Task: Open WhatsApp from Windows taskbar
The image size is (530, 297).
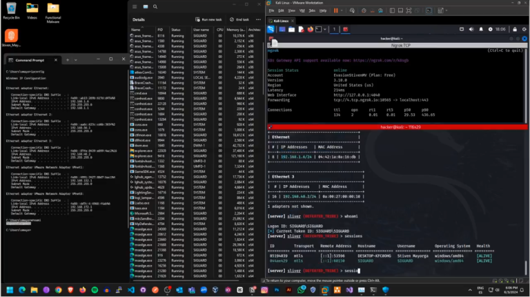Action: tap(301, 290)
